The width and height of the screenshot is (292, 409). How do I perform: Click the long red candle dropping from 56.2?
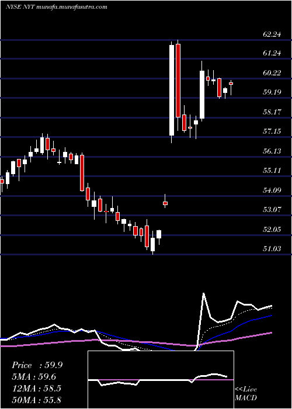point(82,173)
